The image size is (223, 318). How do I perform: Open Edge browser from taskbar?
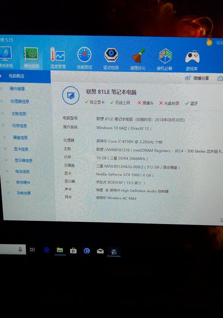pyautogui.click(x=46, y=250)
